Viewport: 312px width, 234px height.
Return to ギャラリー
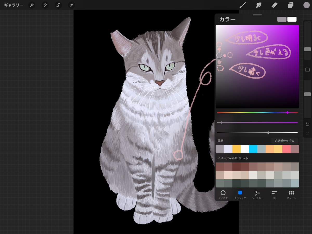point(14,5)
